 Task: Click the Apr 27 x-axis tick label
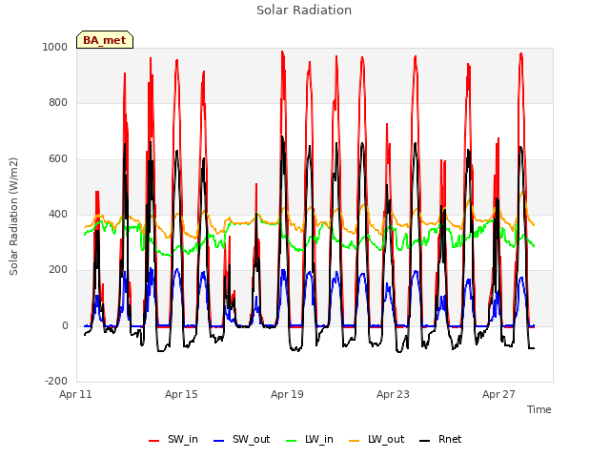[498, 394]
